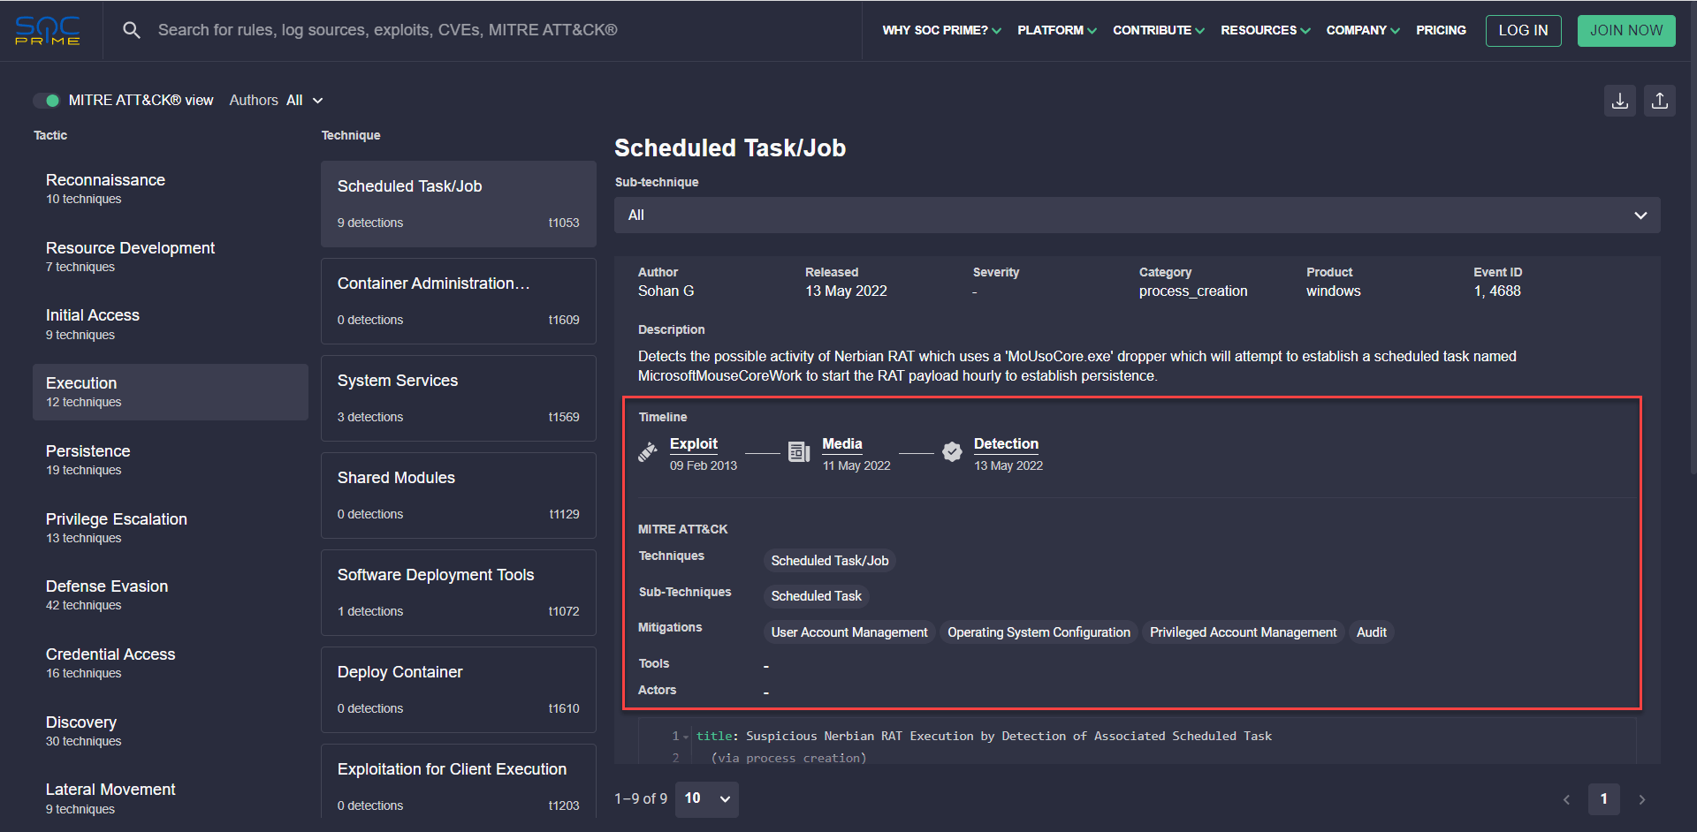1697x832 pixels.
Task: Open the Scheduled Task/Job technique card
Action: click(459, 204)
